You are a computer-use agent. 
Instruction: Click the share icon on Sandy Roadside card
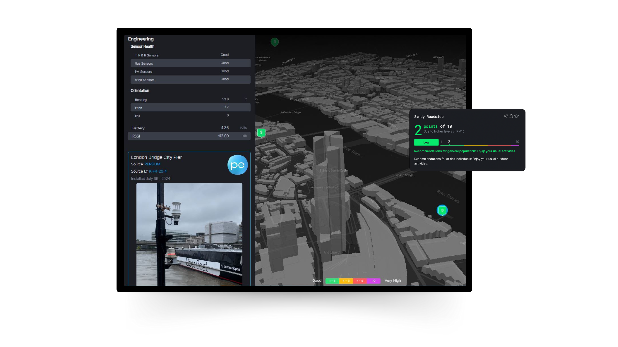[506, 116]
